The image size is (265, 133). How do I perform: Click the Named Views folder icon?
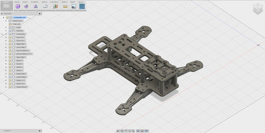click(10, 21)
